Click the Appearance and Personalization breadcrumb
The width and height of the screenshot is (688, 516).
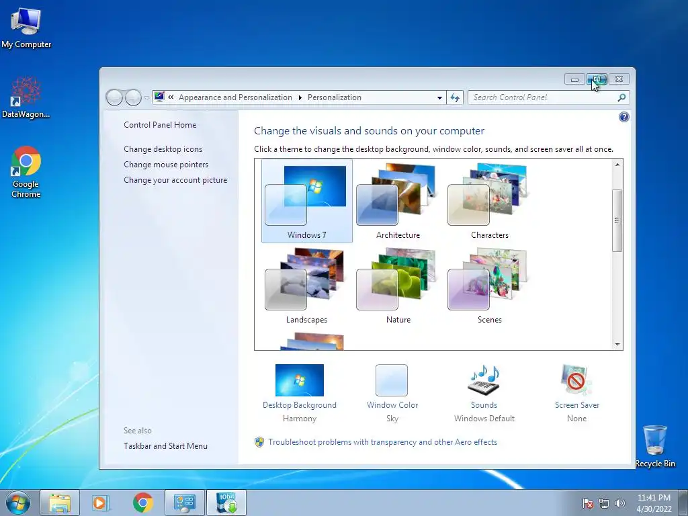[235, 97]
